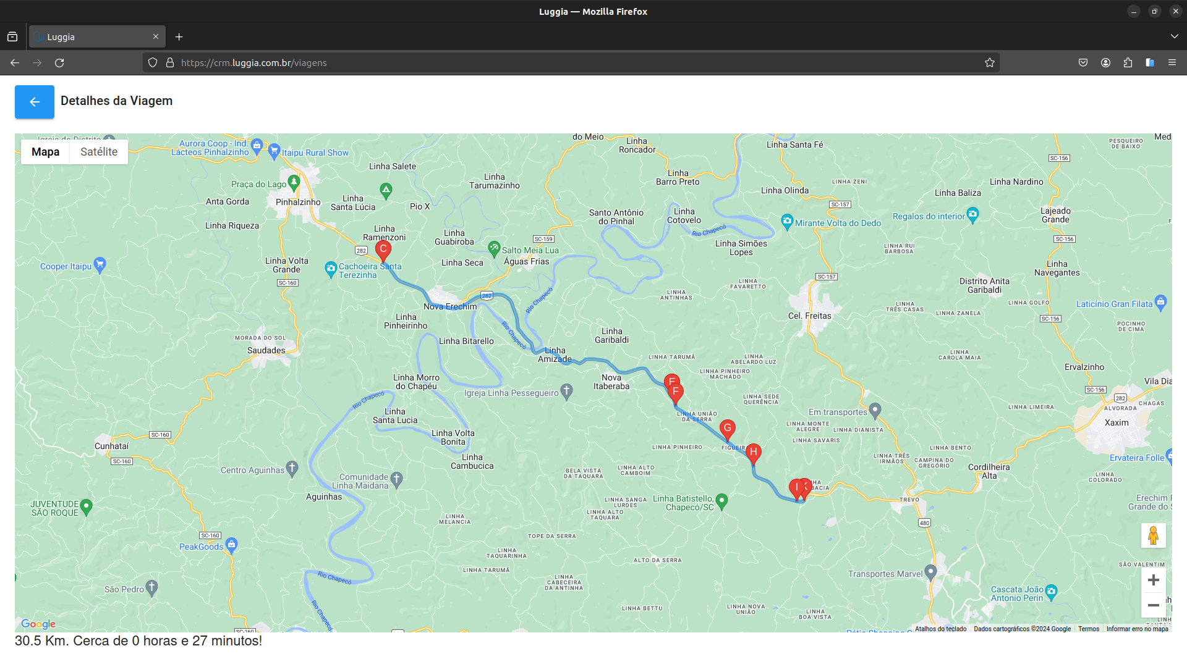Open Firefox extensions puzzle icon

point(1128,62)
